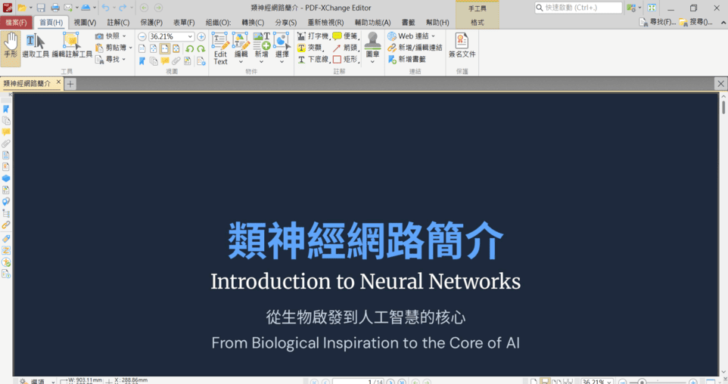This screenshot has height=384, width=728.
Task: Open the 檔案(F) file menu
Action: (x=16, y=23)
